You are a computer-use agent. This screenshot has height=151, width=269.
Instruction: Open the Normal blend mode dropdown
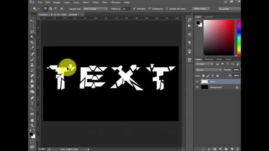pos(208,70)
